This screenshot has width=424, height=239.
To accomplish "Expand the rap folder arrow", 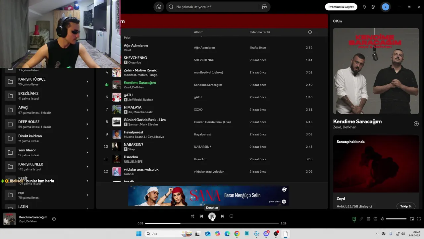I will tap(87, 195).
